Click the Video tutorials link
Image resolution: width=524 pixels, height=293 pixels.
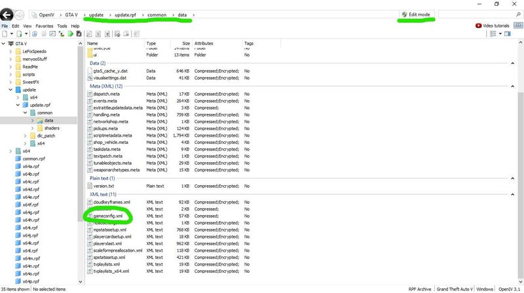point(496,26)
